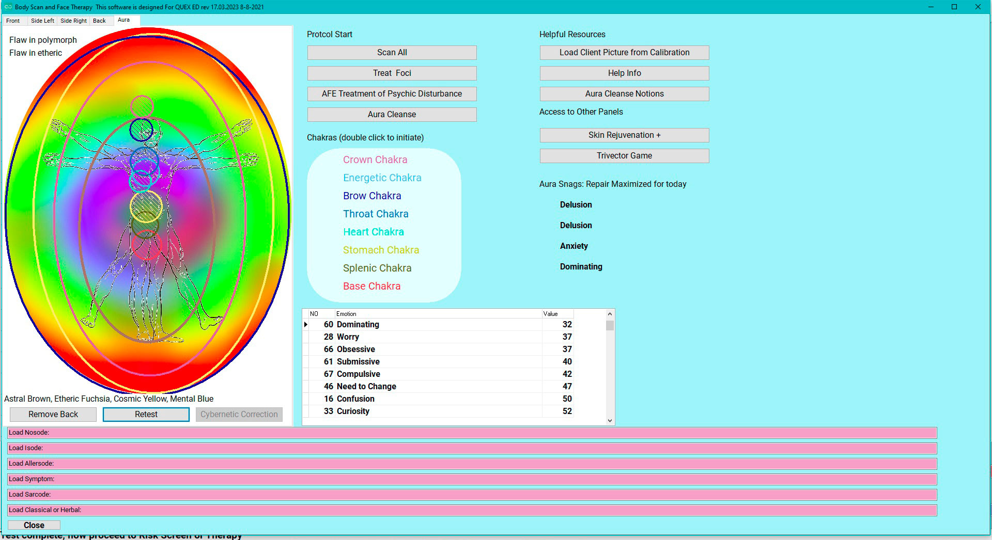Viewport: 992px width, 540px height.
Task: Click the Cybernetic Correction button
Action: pos(239,415)
